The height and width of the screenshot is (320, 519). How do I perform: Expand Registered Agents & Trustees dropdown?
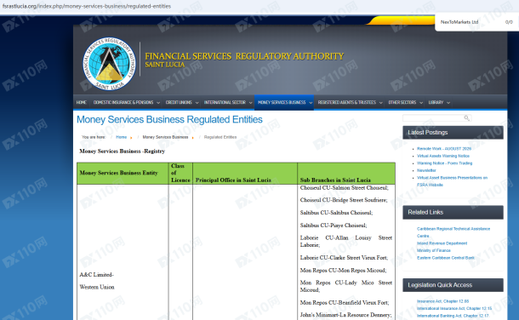380,103
